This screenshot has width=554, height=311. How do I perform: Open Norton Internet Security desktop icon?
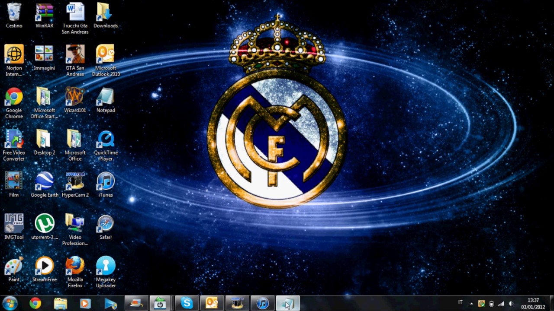(14, 60)
